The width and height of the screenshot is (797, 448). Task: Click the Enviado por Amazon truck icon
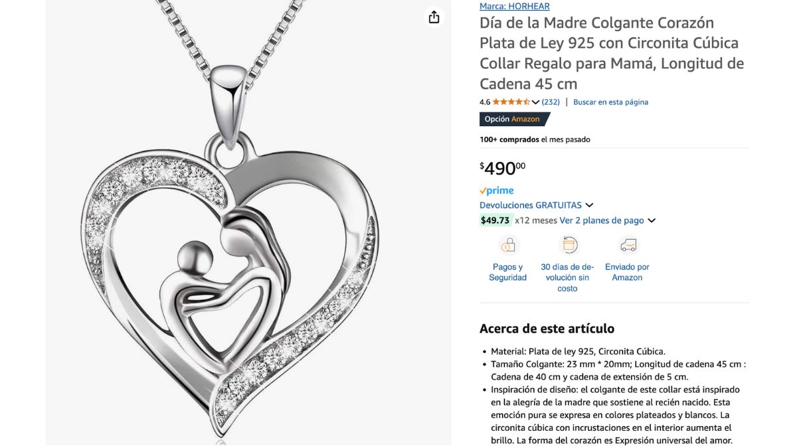pyautogui.click(x=628, y=245)
